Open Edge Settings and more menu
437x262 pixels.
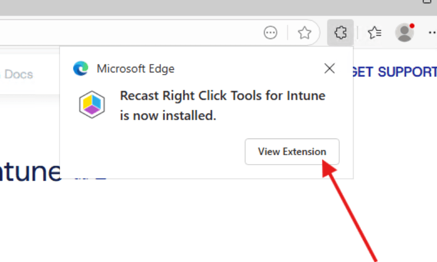pyautogui.click(x=433, y=33)
